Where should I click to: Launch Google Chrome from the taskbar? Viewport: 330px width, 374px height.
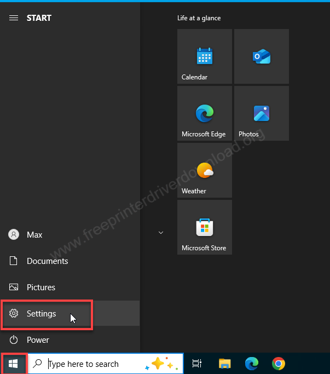click(x=279, y=364)
